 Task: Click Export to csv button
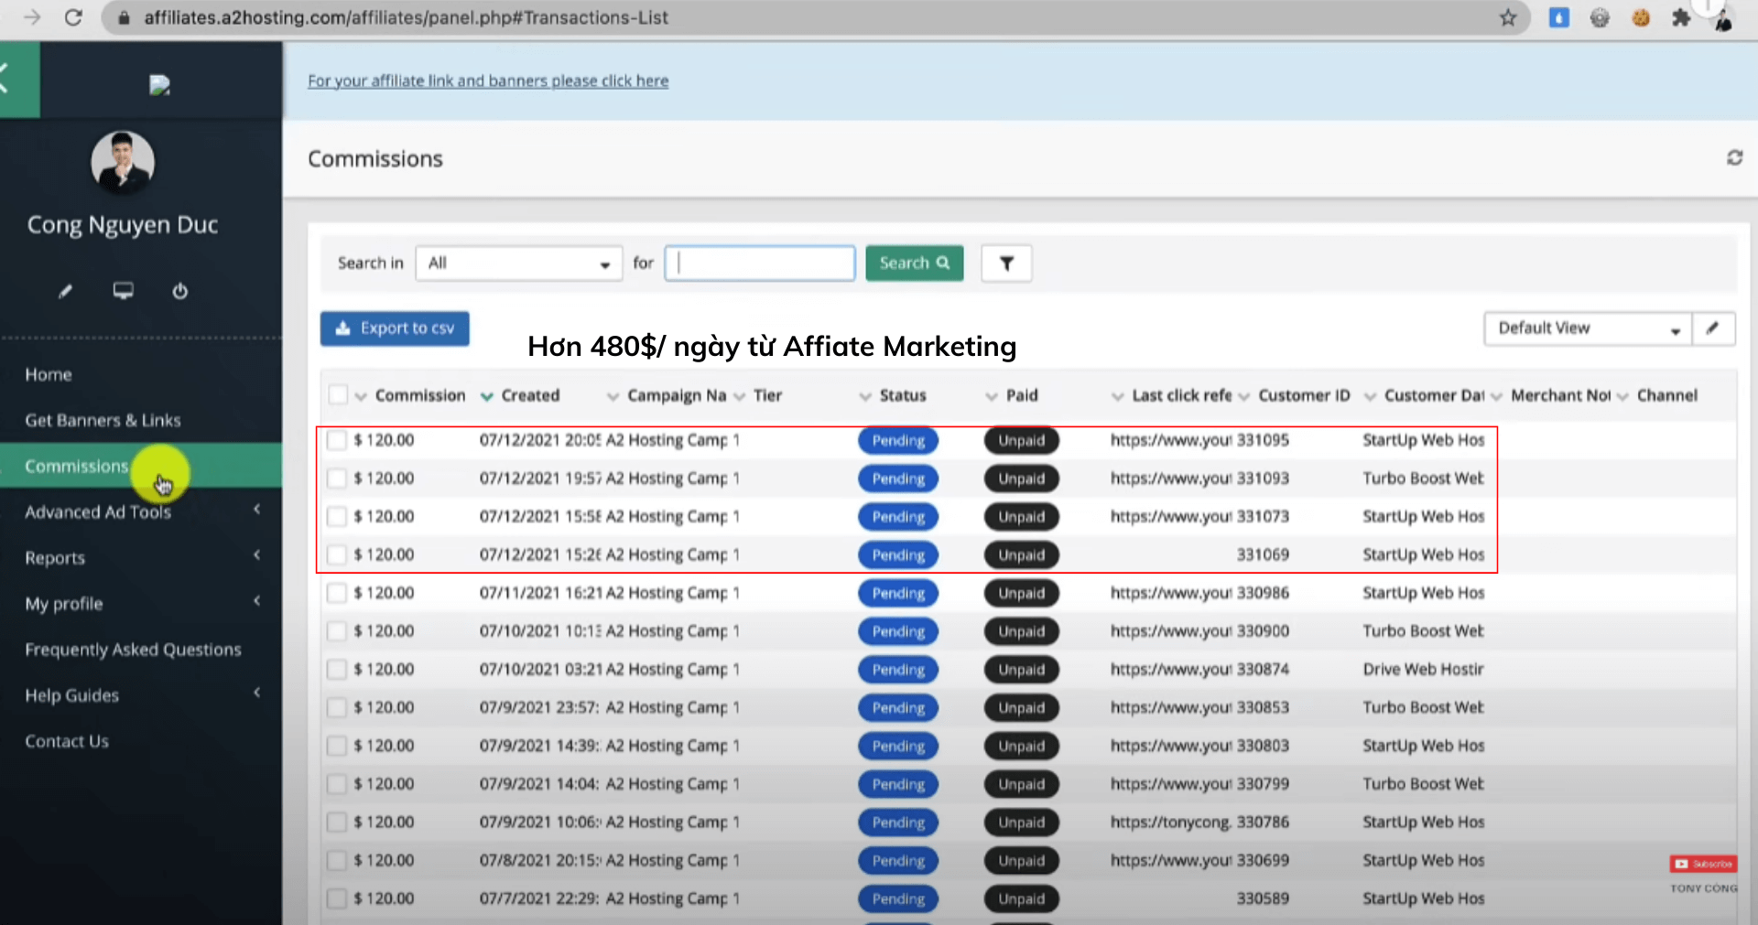[x=395, y=328]
